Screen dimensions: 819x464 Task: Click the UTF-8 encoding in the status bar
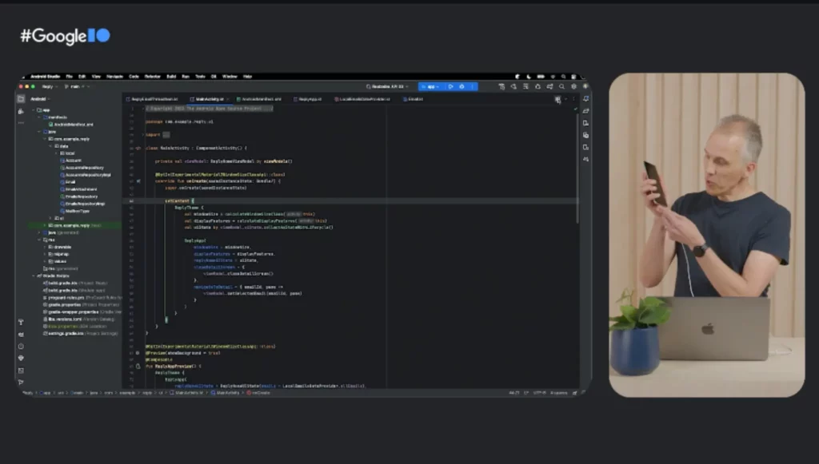[539, 392]
